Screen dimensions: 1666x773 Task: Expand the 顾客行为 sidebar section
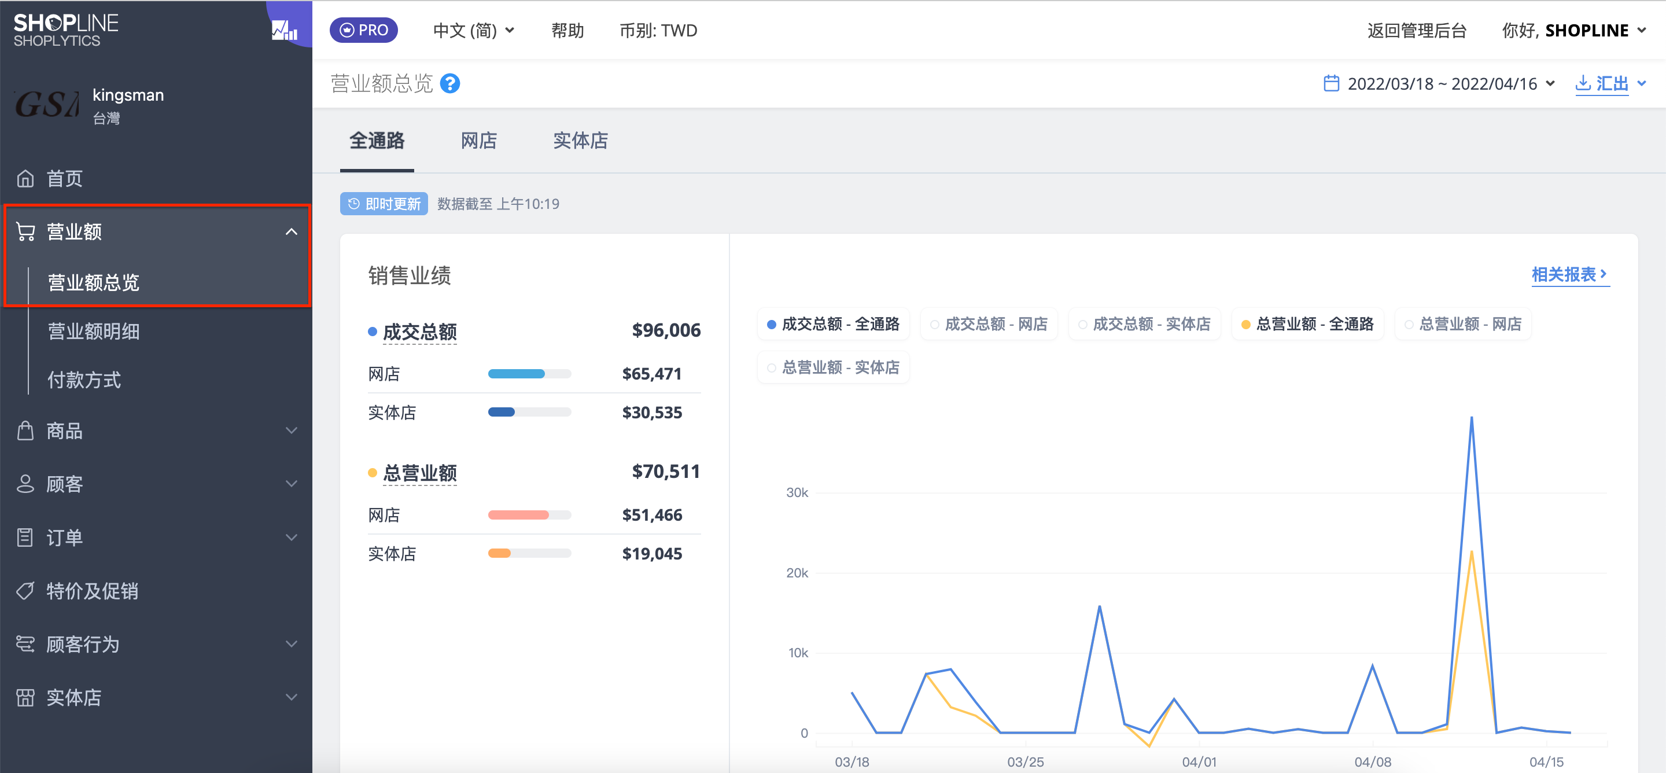(x=156, y=645)
